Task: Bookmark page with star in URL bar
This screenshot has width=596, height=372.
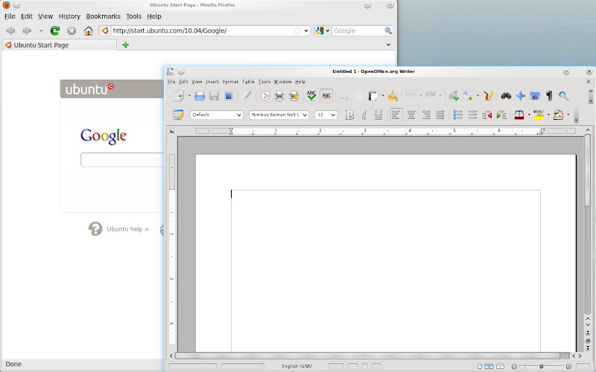Action: click(x=297, y=31)
